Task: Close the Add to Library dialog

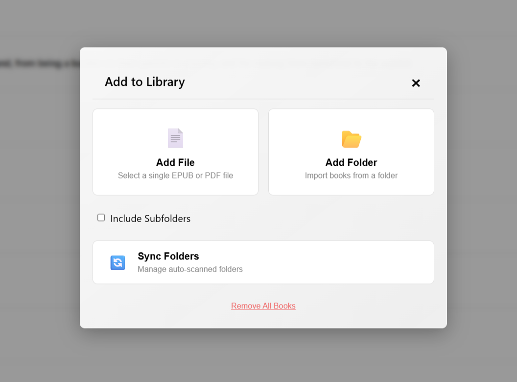Action: pyautogui.click(x=416, y=83)
